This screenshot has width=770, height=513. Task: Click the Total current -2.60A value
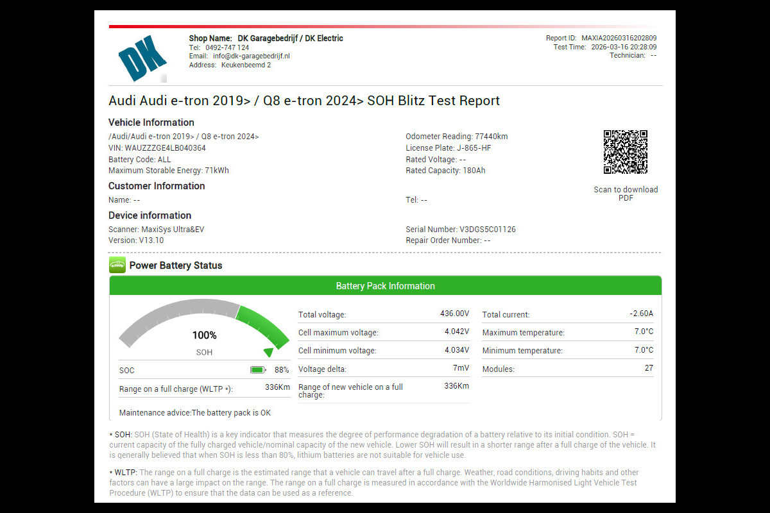641,314
